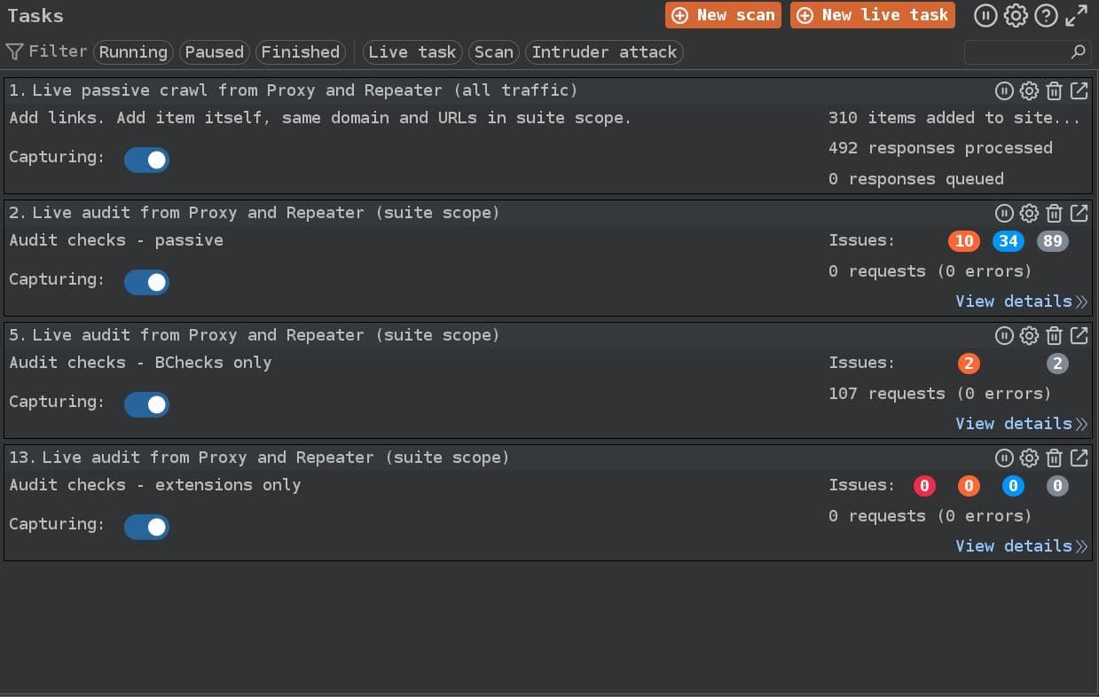Select the title of task 1 Live passive crawl
The width and height of the screenshot is (1099, 697).
click(294, 90)
